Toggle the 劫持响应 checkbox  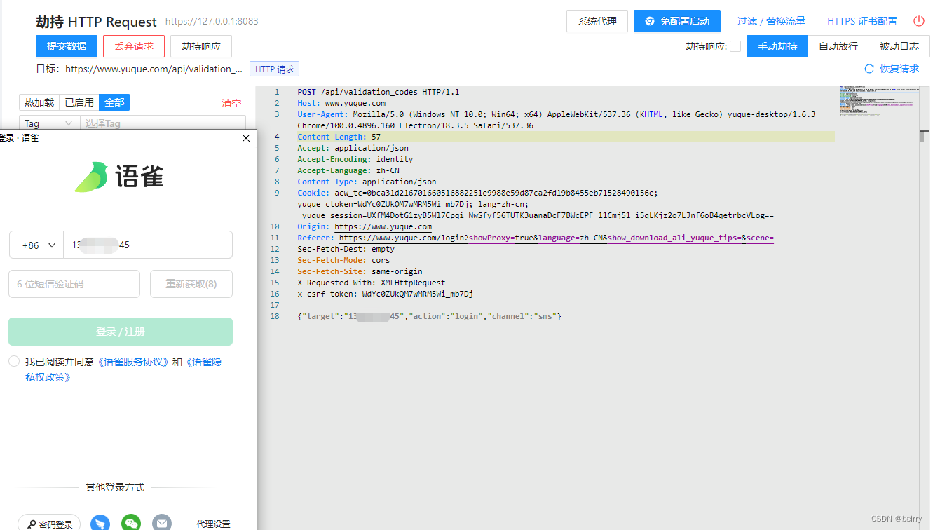pos(735,46)
